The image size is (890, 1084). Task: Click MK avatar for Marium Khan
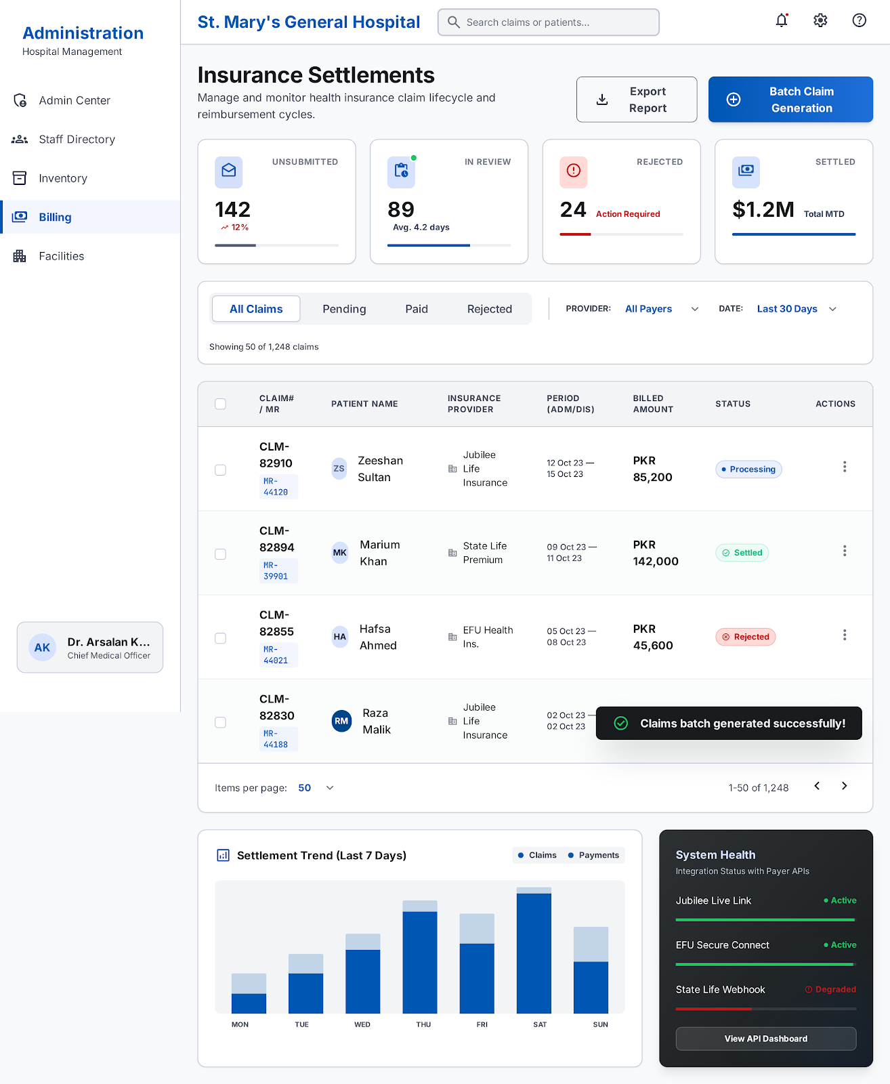pyautogui.click(x=340, y=552)
